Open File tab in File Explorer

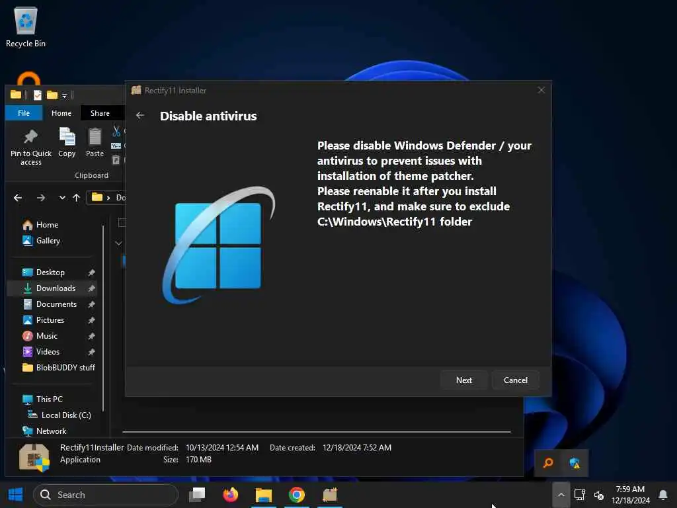24,113
